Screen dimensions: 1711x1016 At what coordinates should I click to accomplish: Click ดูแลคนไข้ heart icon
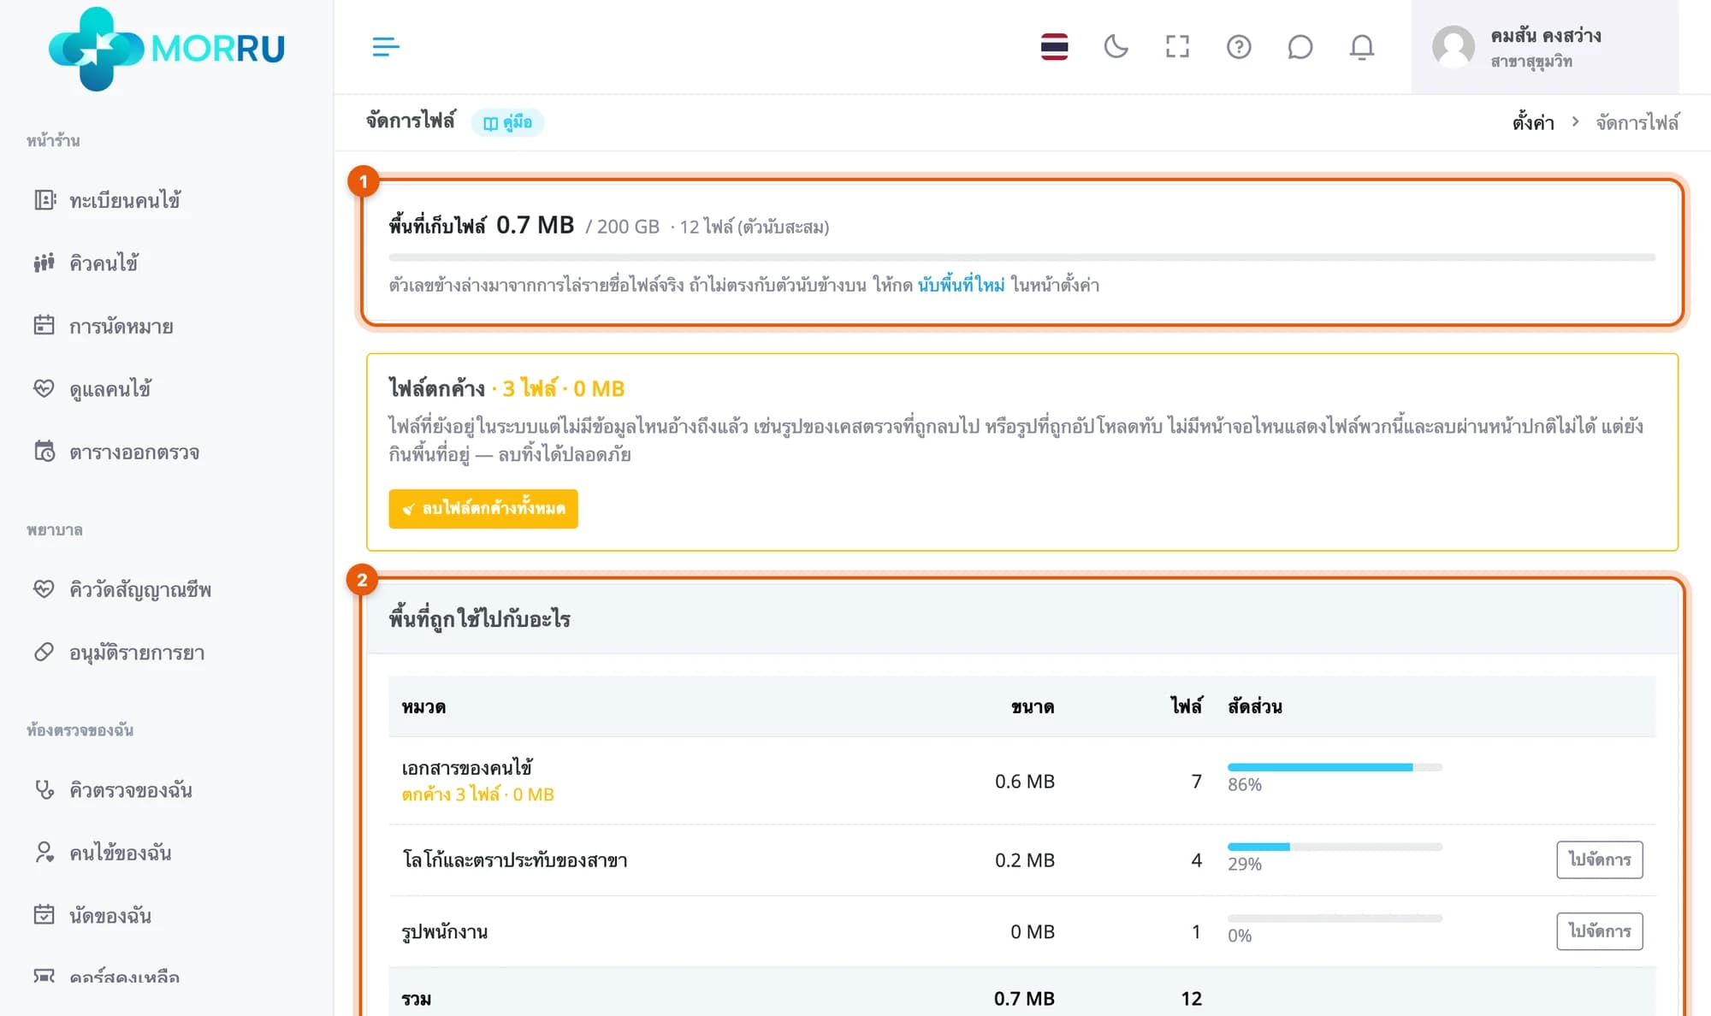[x=44, y=389]
